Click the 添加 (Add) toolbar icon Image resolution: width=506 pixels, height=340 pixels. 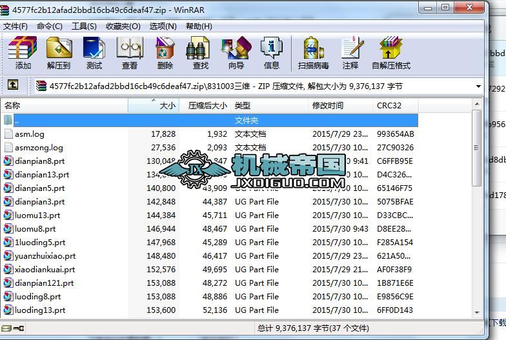[x=23, y=53]
